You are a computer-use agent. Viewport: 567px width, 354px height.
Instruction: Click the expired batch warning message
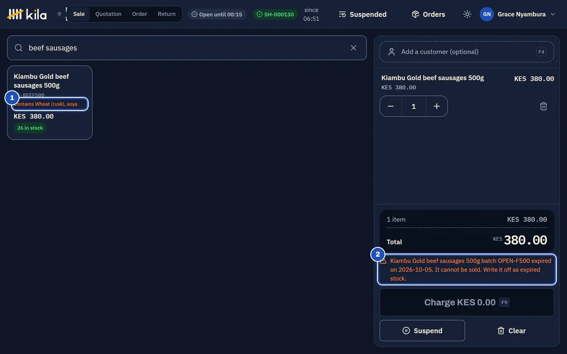point(467,269)
